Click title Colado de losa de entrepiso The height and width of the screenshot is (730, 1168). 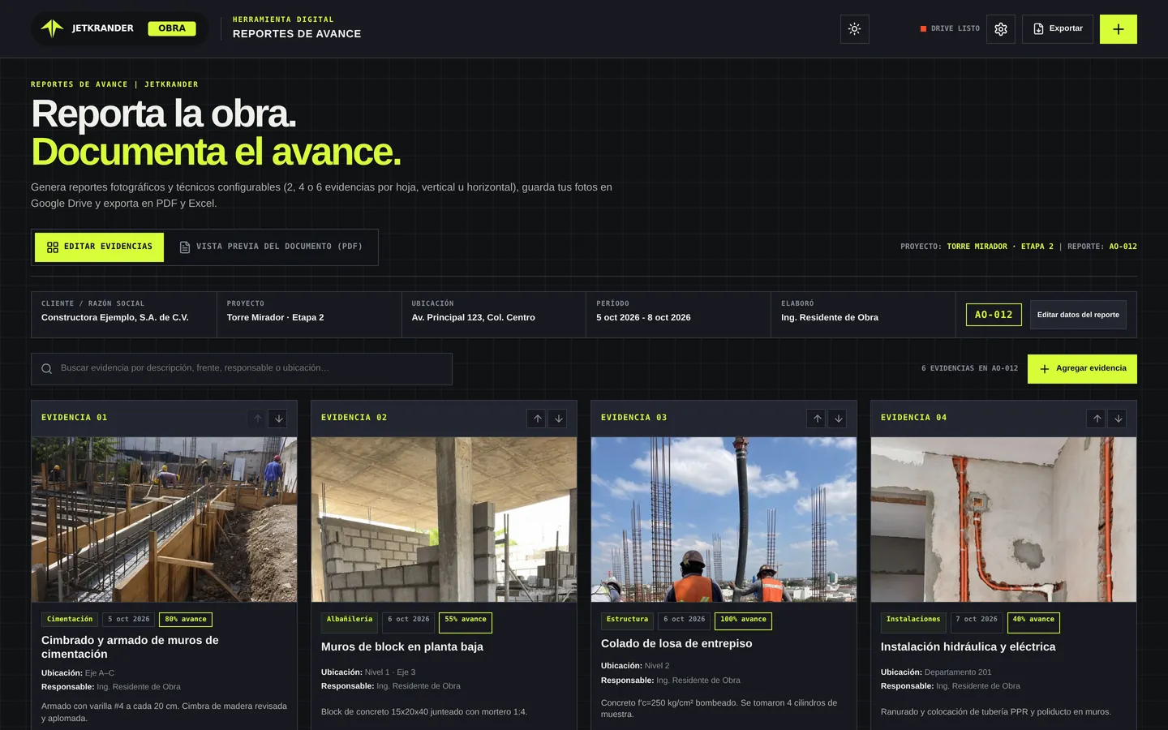click(x=676, y=644)
